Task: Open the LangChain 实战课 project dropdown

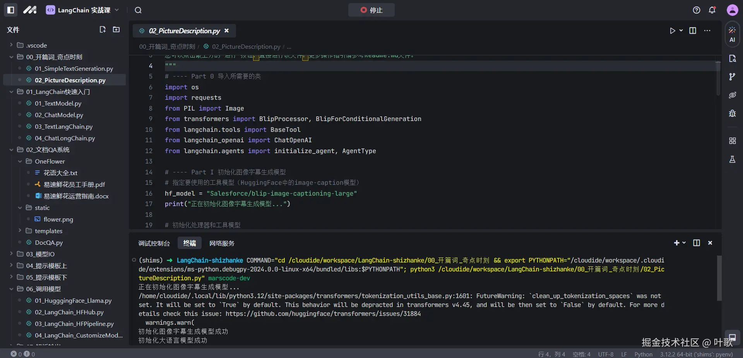Action: 82,10
